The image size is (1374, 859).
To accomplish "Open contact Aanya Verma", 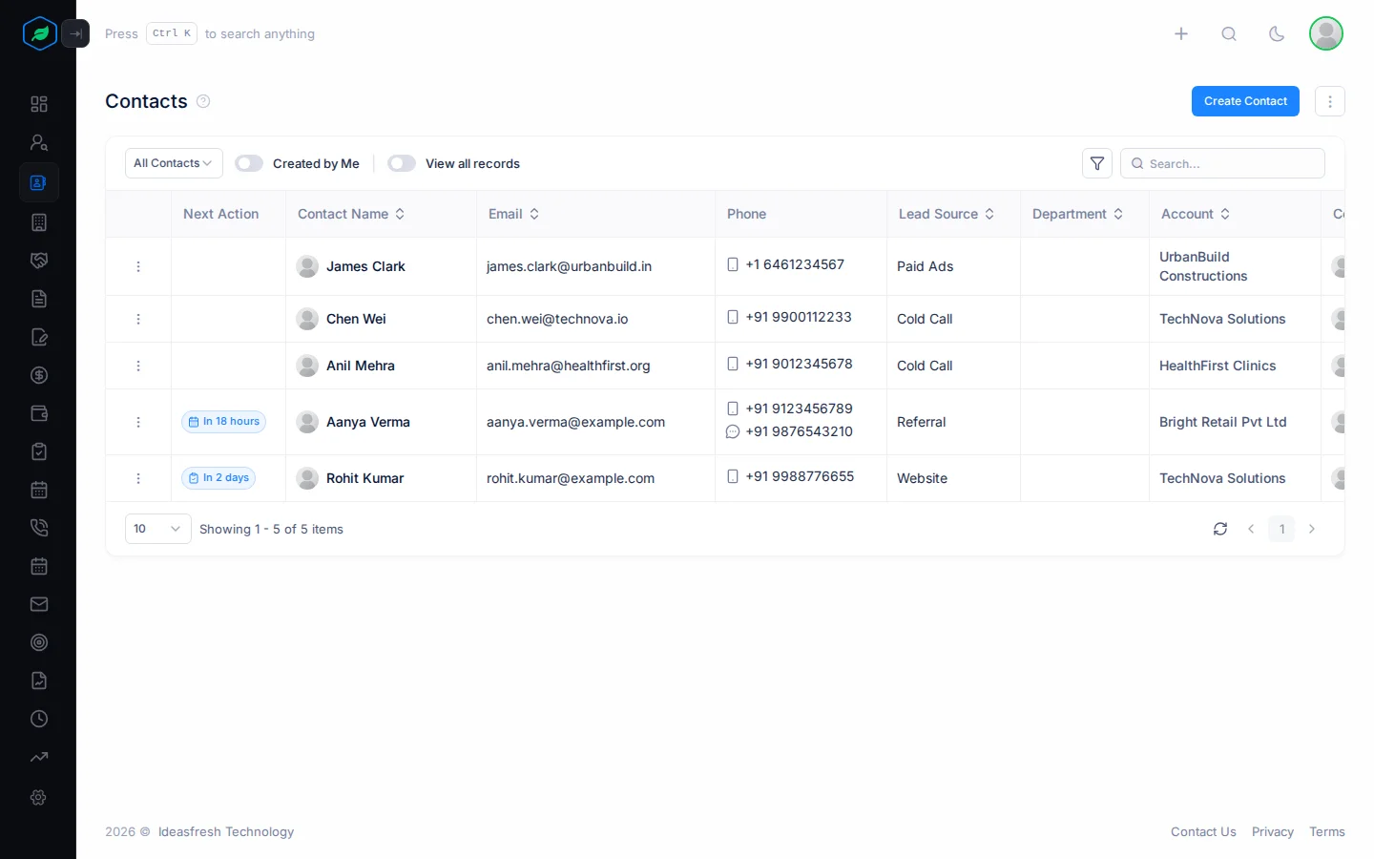I will click(368, 422).
